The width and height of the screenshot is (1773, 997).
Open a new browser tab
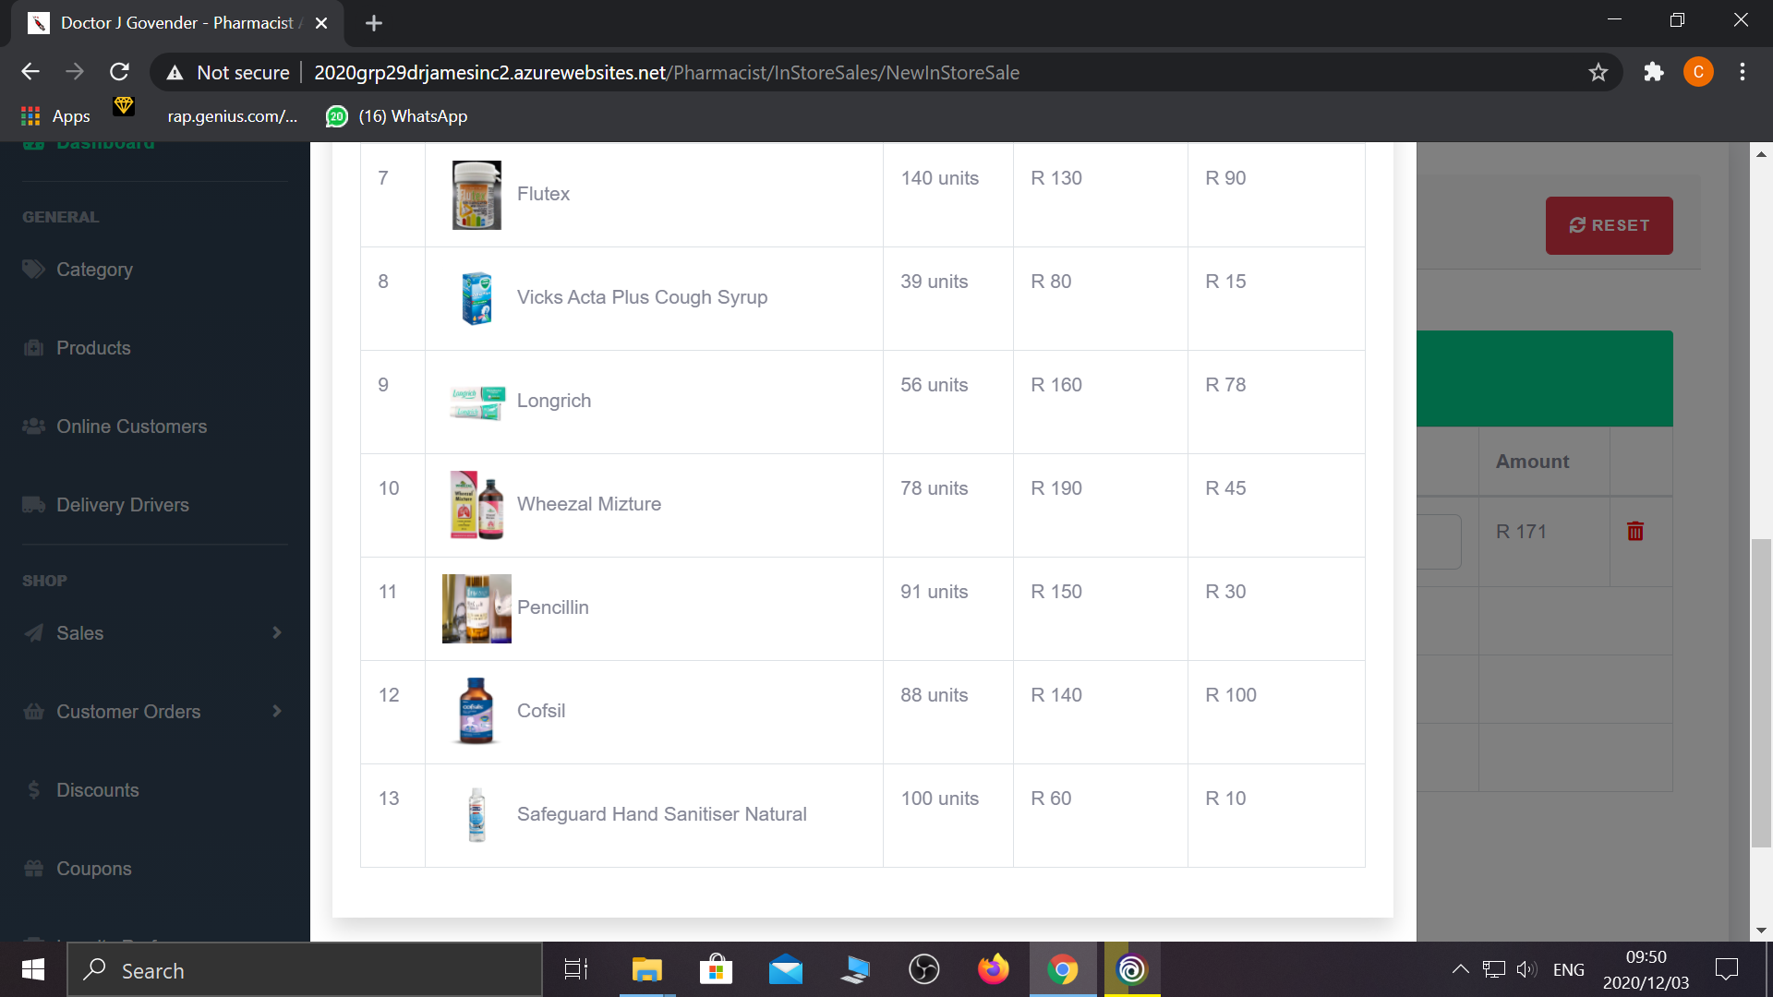point(374,23)
